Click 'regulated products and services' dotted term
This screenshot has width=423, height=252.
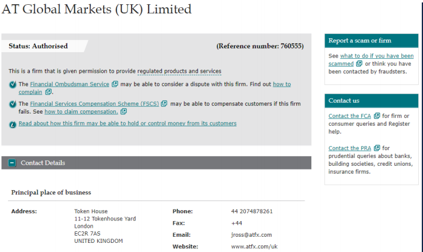click(179, 72)
